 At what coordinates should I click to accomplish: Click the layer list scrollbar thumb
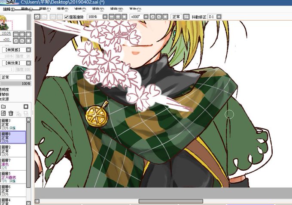pos(28,155)
